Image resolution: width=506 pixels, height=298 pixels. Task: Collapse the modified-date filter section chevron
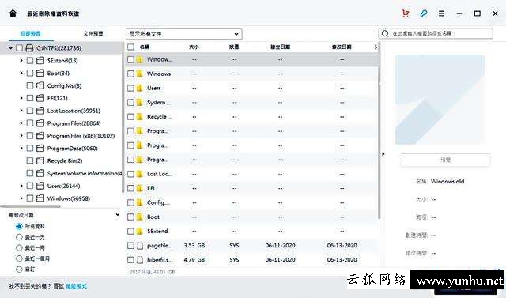(x=118, y=215)
